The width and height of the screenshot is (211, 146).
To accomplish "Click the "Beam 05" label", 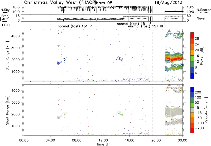I will (x=103, y=3).
